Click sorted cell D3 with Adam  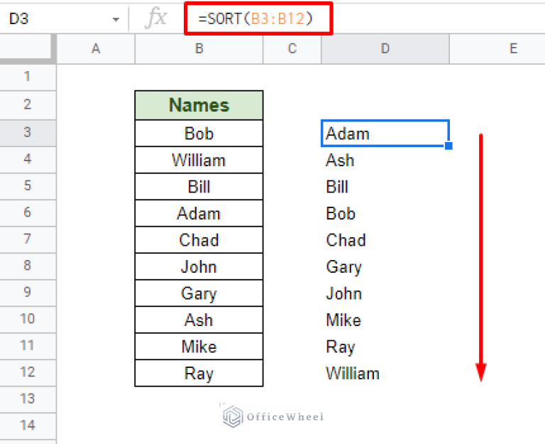(385, 134)
